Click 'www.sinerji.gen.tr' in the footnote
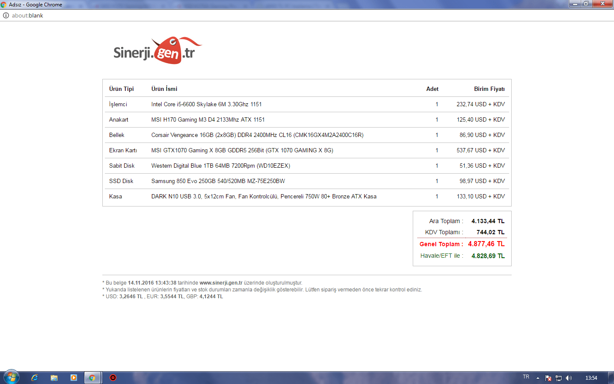 pyautogui.click(x=221, y=283)
